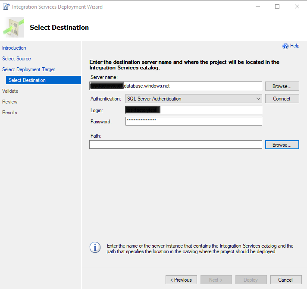Click the Review step in sidebar
Viewport: 307px width, 289px height.
click(10, 102)
